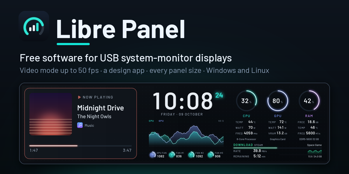Click the NOW PLAYING label
This screenshot has width=349, height=174.
(98, 97)
